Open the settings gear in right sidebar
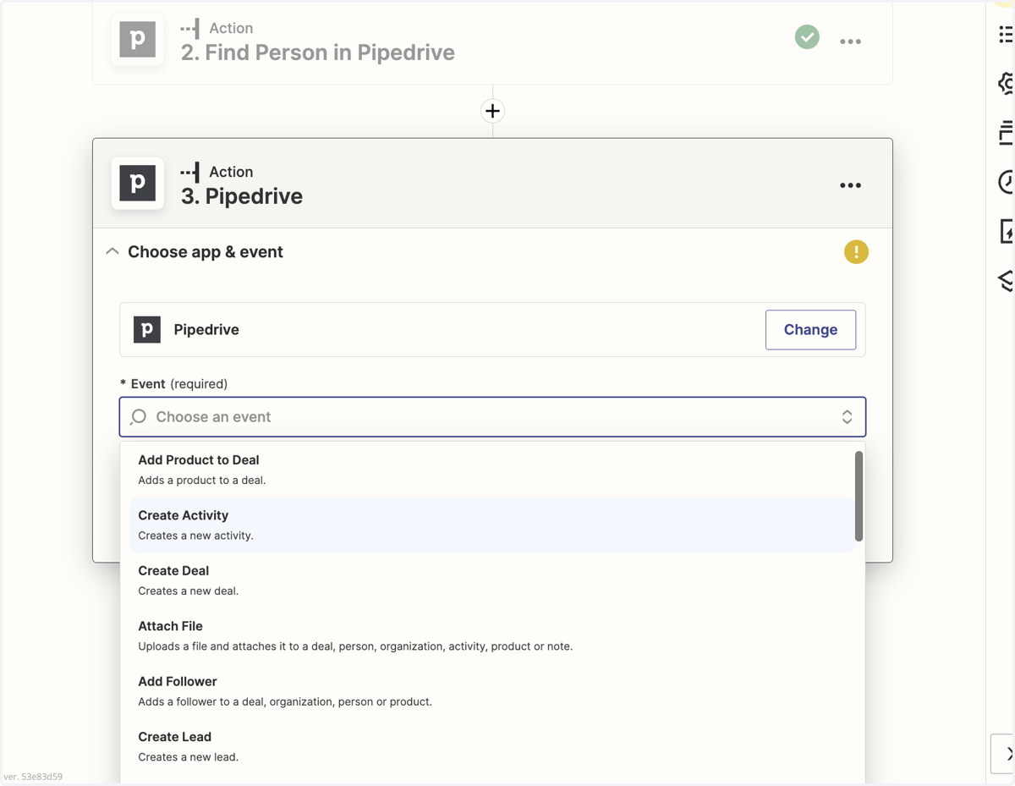Screen dimensions: 1015x786 point(1006,83)
